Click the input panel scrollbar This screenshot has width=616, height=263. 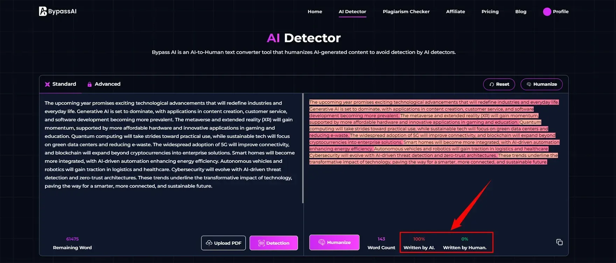click(303, 148)
